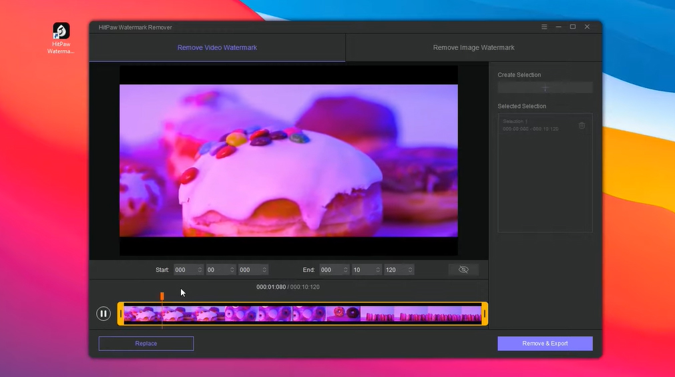Screen dimensions: 675x377
Task: Switch to Remove Image Watermark tab
Action: tap(473, 48)
